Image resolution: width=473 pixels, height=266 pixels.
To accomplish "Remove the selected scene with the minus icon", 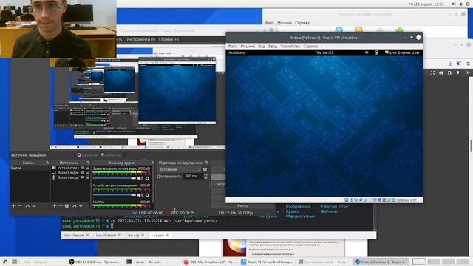I will [20, 205].
